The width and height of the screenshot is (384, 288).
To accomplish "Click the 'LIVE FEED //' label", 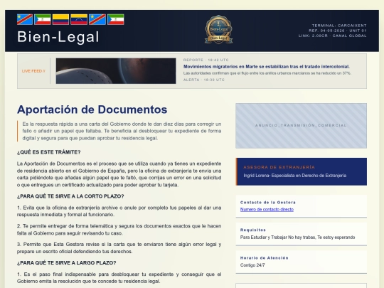I will click(33, 71).
